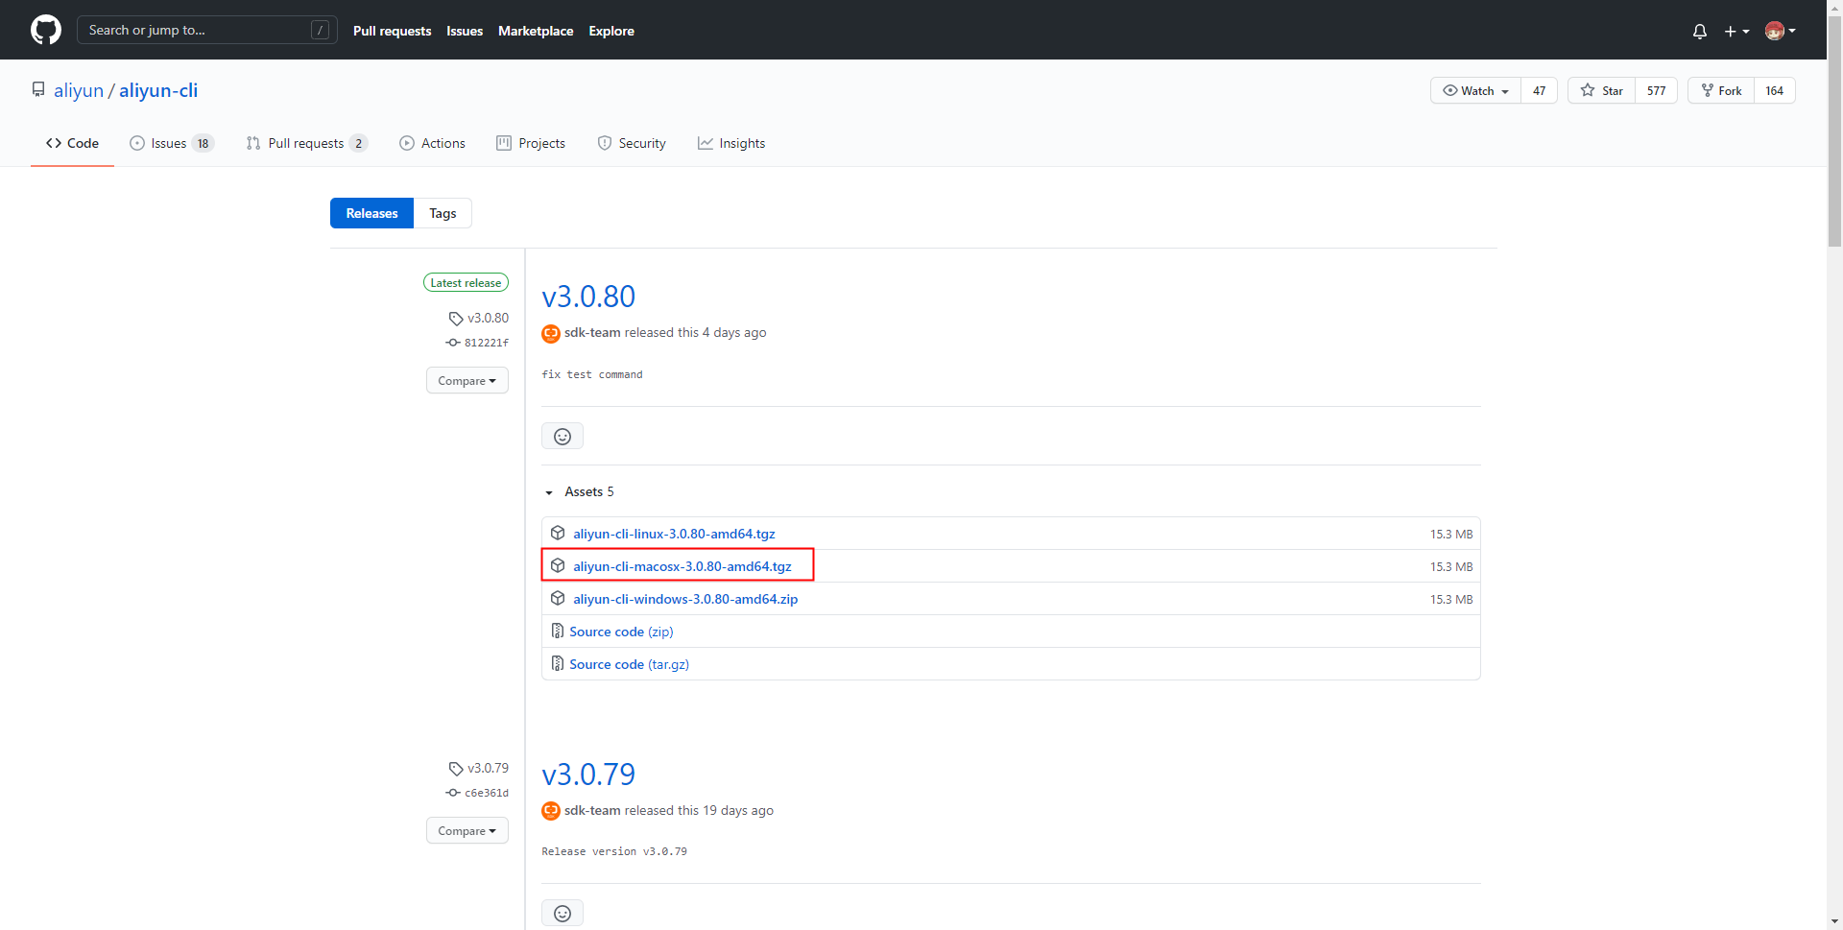
Task: Download aliyun-cli-macosx-3.0.80-amd64.tgz
Action: (x=682, y=566)
